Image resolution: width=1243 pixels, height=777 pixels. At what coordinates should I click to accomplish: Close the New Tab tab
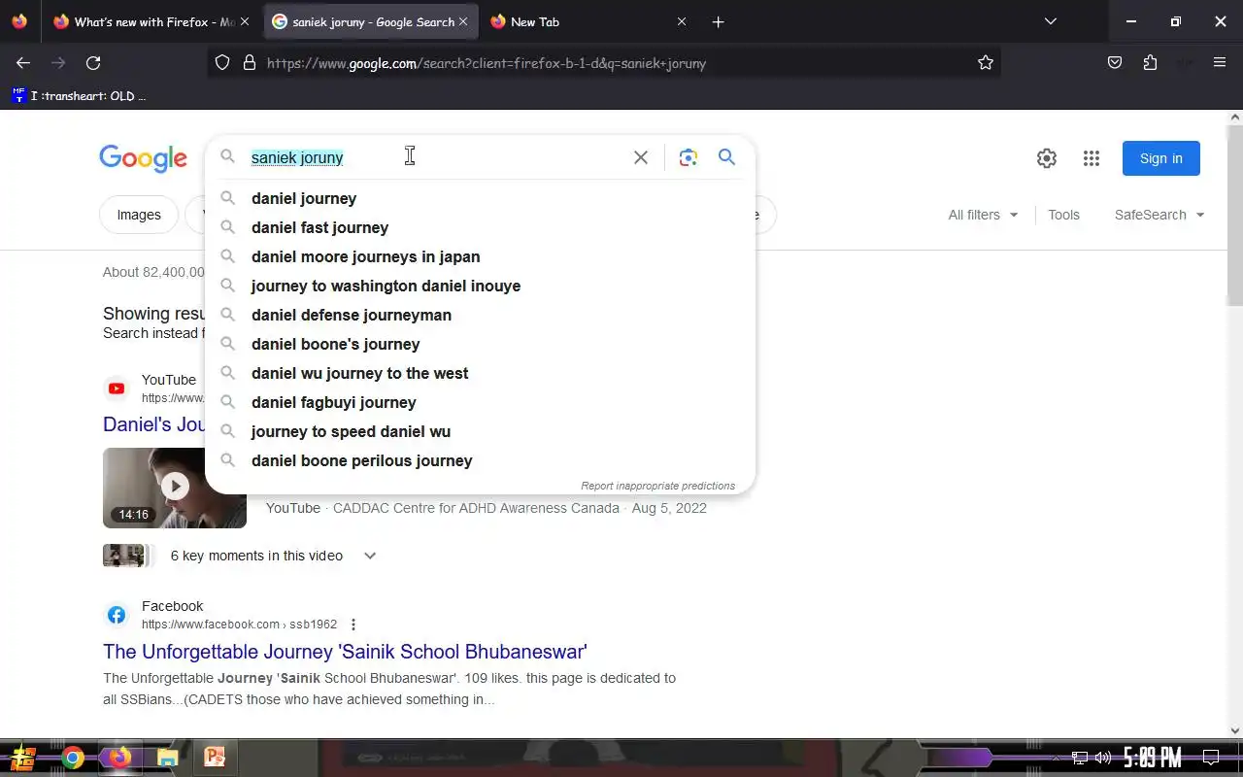[682, 21]
